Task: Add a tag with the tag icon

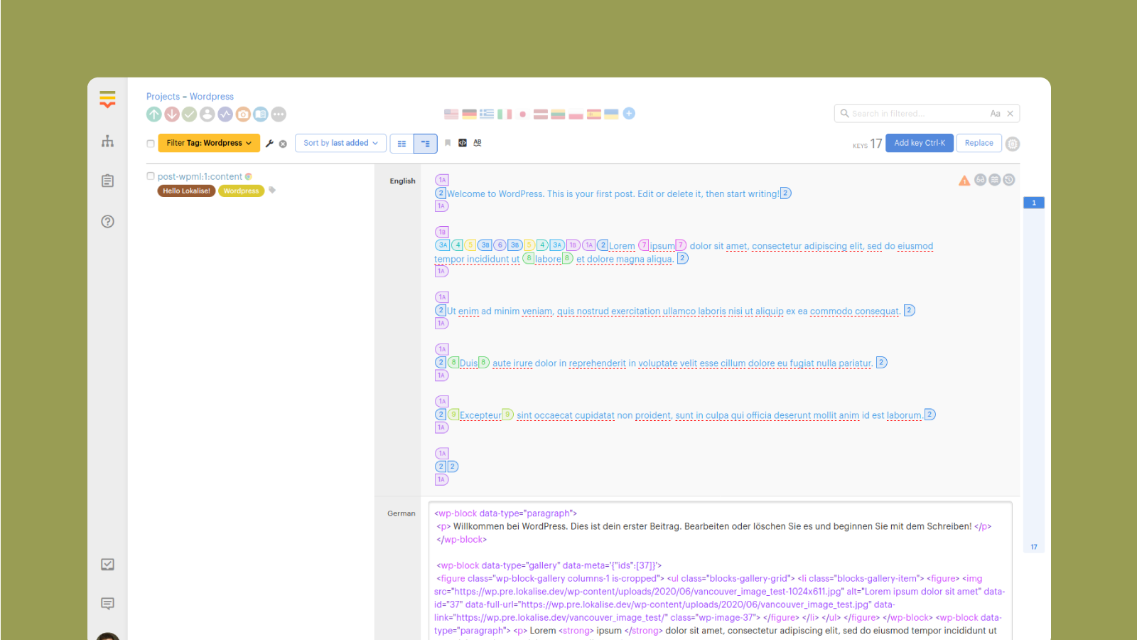Action: coord(272,190)
